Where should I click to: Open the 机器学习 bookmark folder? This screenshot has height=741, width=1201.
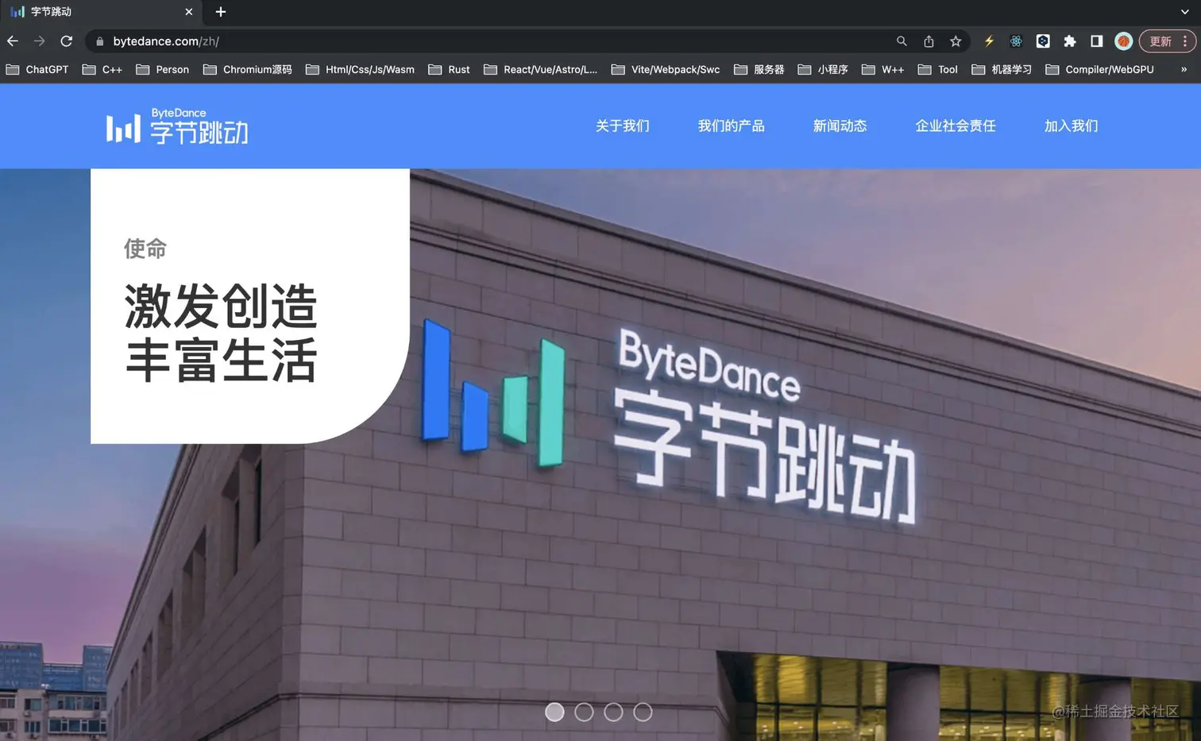click(x=1002, y=70)
